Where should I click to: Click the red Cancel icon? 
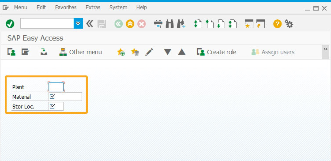(141, 24)
